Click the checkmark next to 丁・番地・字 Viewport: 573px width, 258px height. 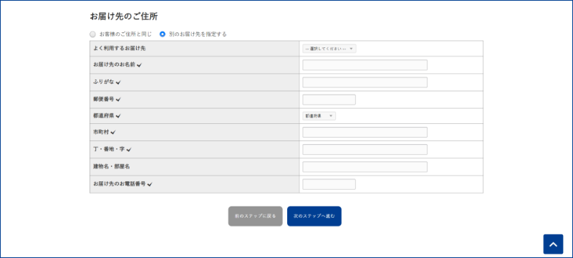[x=129, y=150]
